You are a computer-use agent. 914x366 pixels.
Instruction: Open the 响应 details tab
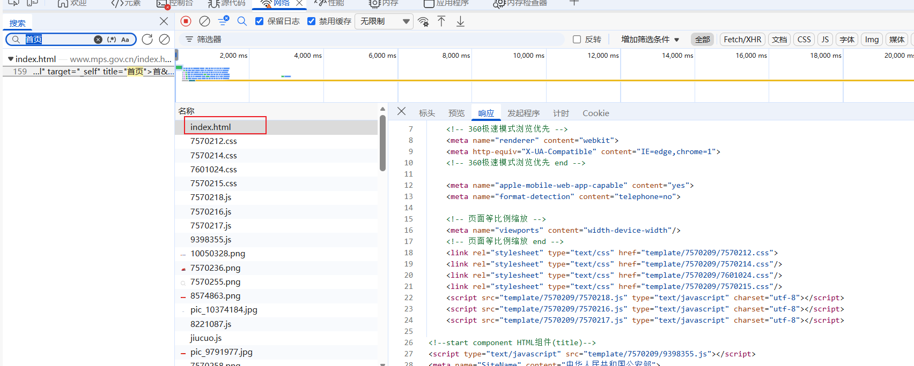tap(486, 113)
